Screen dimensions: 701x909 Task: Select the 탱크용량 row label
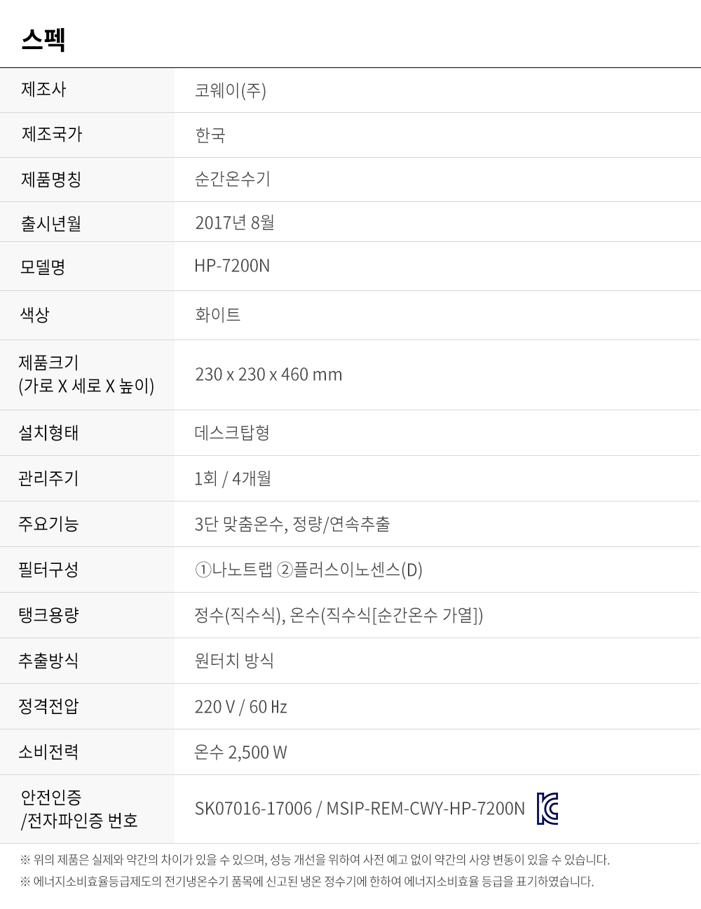[x=48, y=615]
